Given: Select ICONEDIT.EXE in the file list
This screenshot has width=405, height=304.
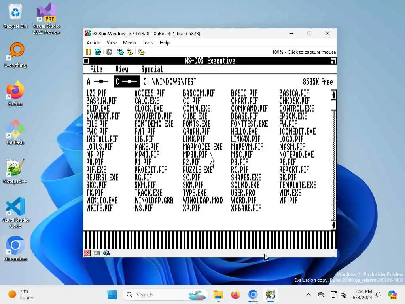Looking at the screenshot, I should (297, 131).
